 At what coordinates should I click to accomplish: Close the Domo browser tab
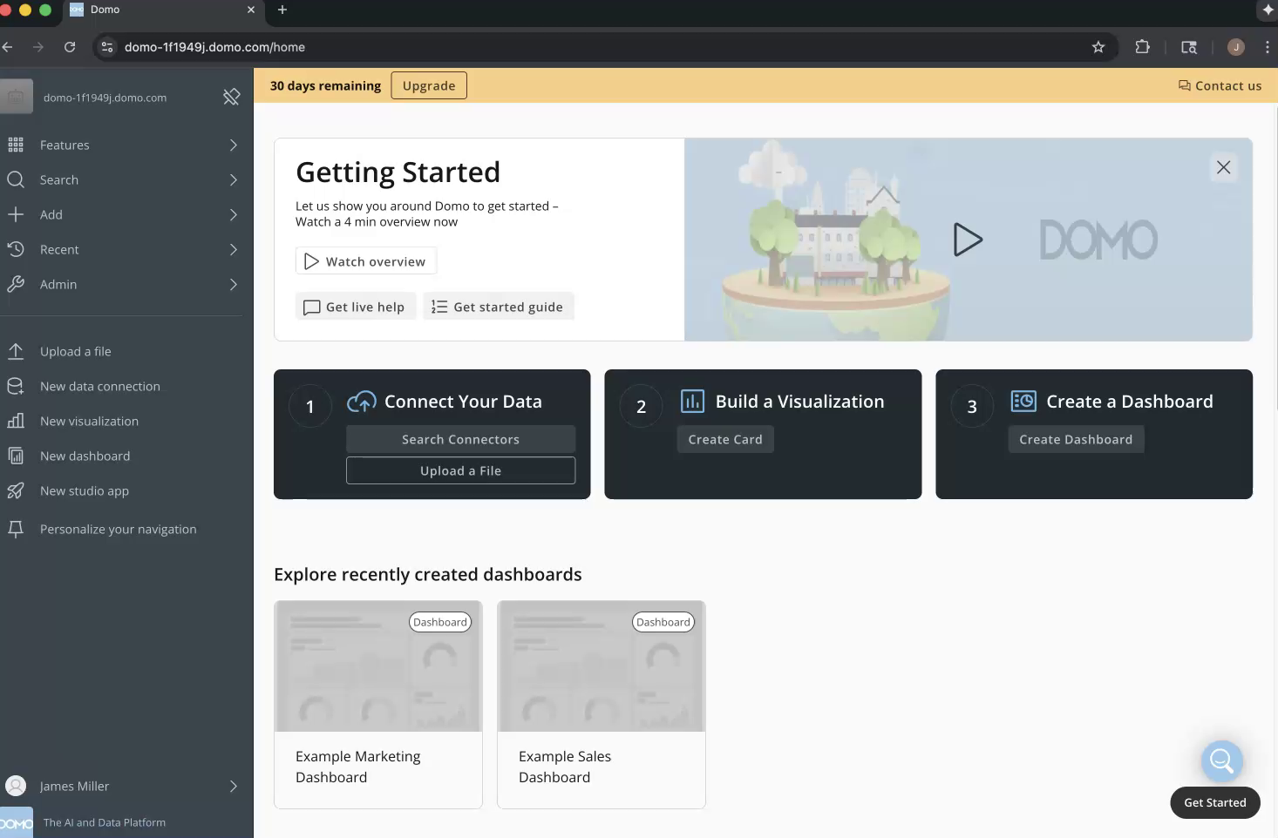coord(251,10)
